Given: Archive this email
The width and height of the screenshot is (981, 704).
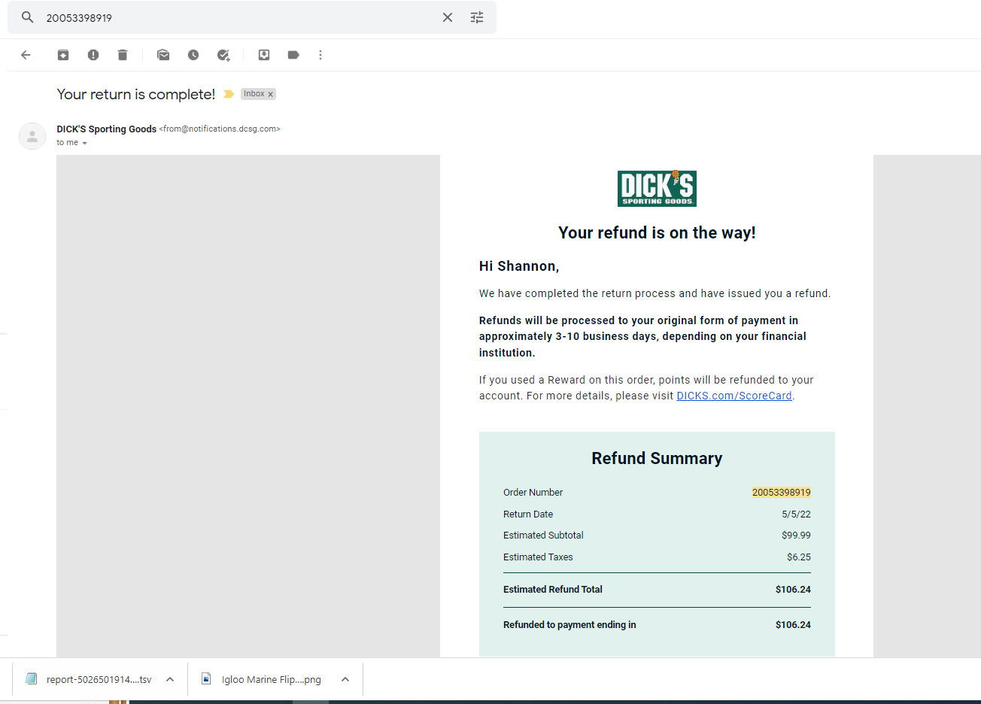Looking at the screenshot, I should pyautogui.click(x=63, y=55).
